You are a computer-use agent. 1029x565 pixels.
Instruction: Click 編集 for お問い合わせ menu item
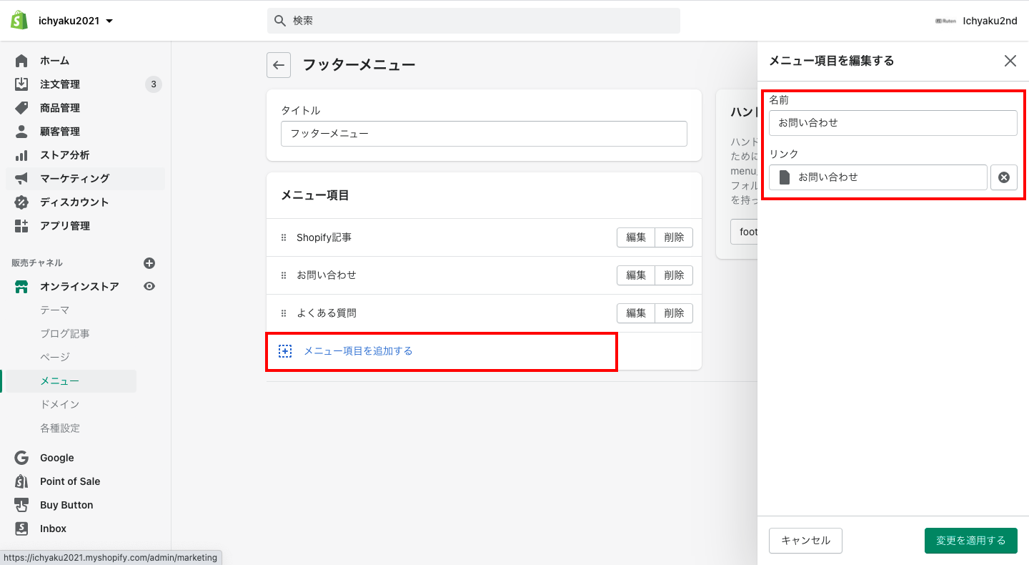(x=636, y=275)
